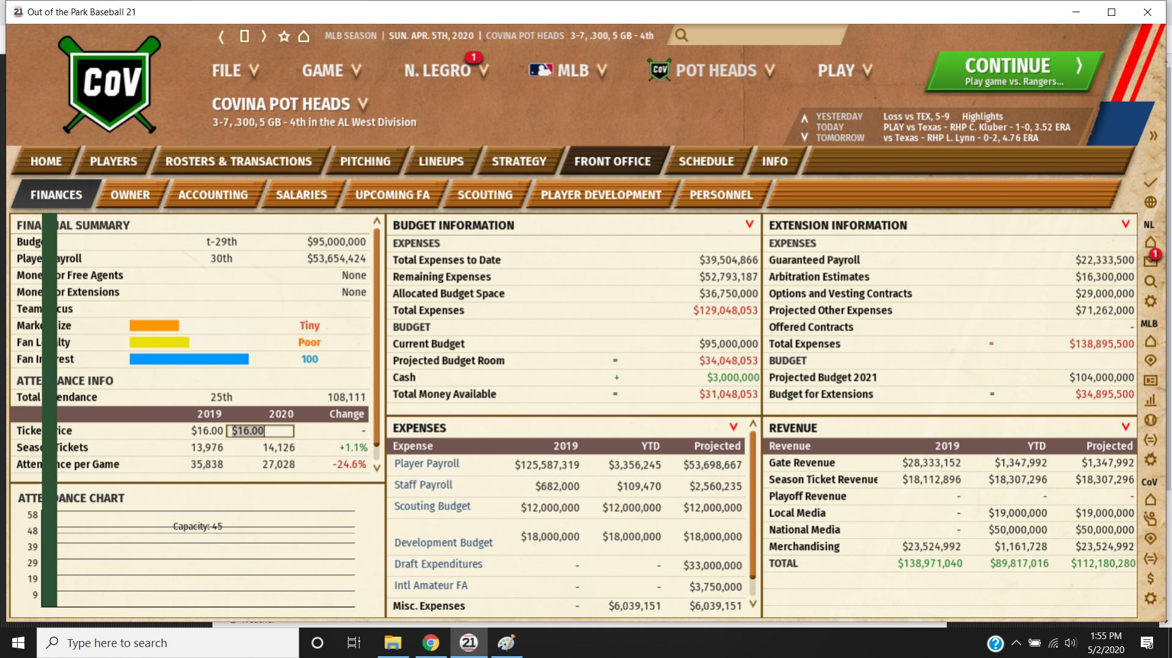Open the PLAYER DEVELOPMENT sub-tab
Image resolution: width=1172 pixels, height=658 pixels.
click(x=601, y=195)
